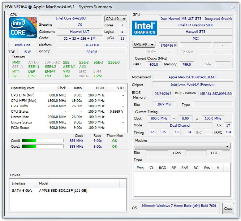Select the CPU Status row

coord(67,112)
